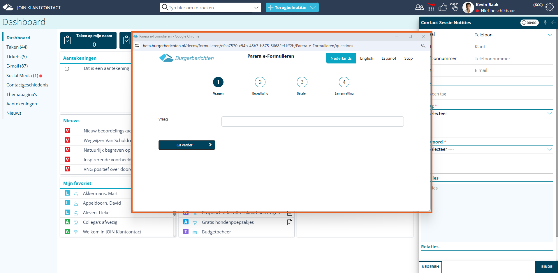Click the zoom magnifier in Chrome address bar
The height and width of the screenshot is (273, 558).
[423, 46]
